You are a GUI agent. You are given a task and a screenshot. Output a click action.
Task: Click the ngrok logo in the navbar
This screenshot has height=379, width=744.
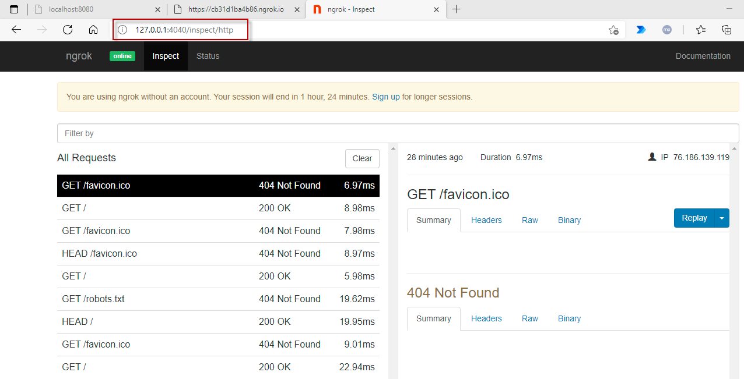point(79,56)
